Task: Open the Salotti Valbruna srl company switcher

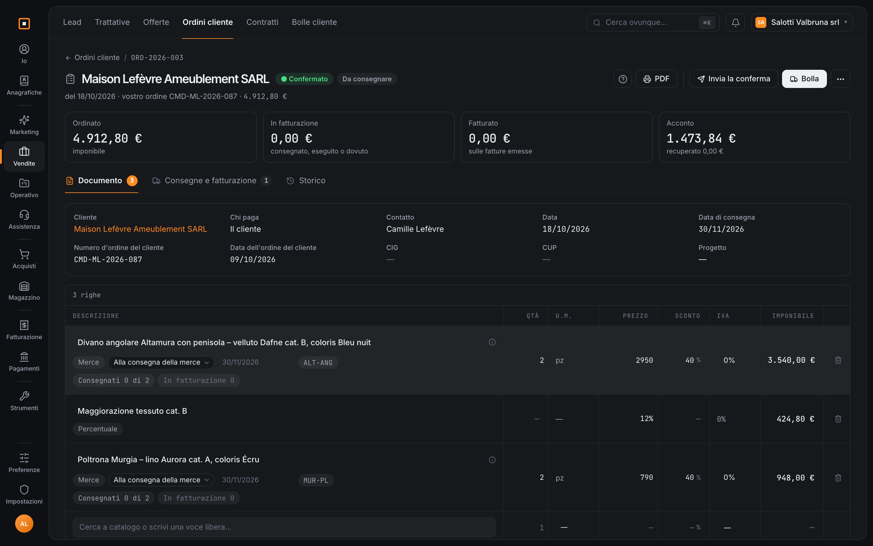Action: tap(801, 22)
